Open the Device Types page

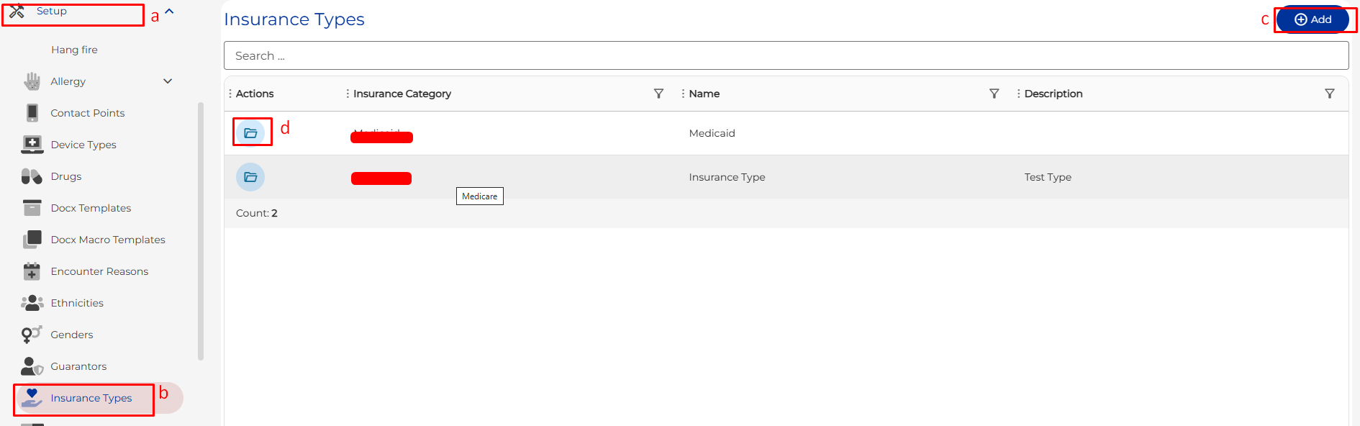tap(83, 145)
